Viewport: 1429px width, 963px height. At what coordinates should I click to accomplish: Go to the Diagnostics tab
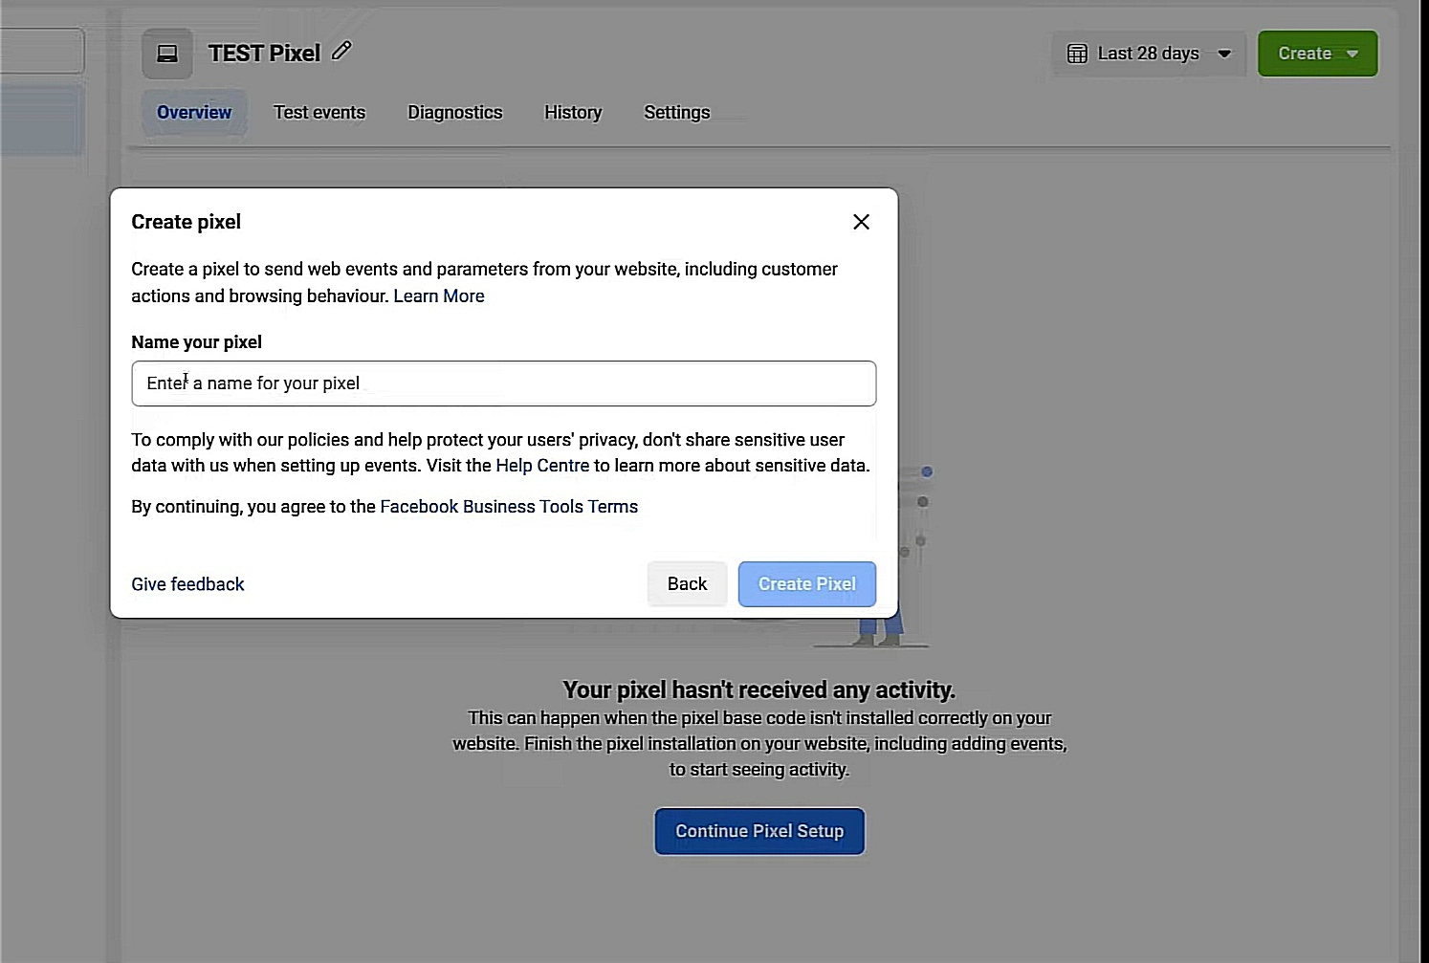(x=455, y=113)
